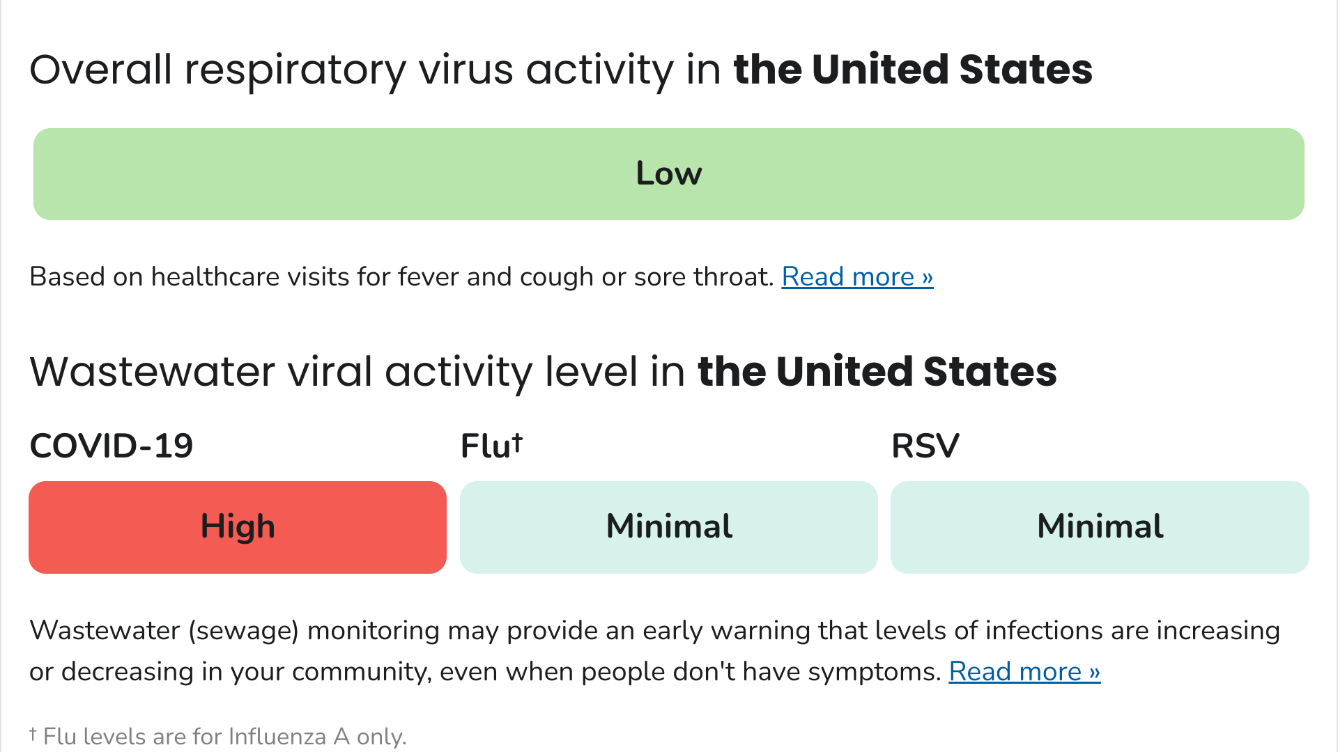Viewport: 1338px width, 752px height.
Task: Click the dagger superscript beside Flu label
Action: [516, 441]
